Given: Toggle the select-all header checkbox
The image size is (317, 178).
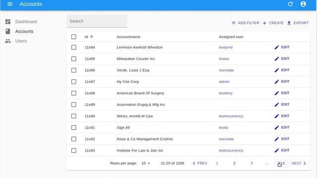Looking at the screenshot, I should pos(74,37).
